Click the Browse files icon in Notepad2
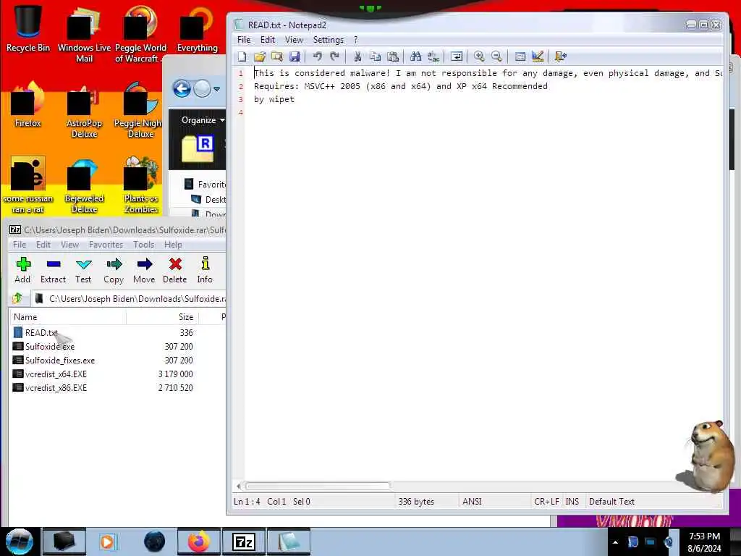741x556 pixels. tap(277, 56)
